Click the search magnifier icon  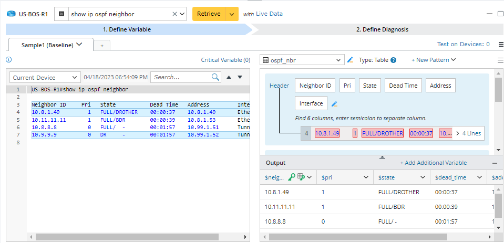tap(215, 77)
